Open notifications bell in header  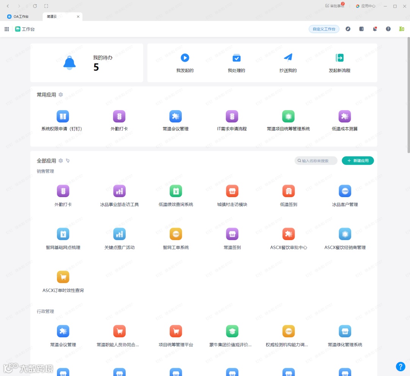coord(375,29)
